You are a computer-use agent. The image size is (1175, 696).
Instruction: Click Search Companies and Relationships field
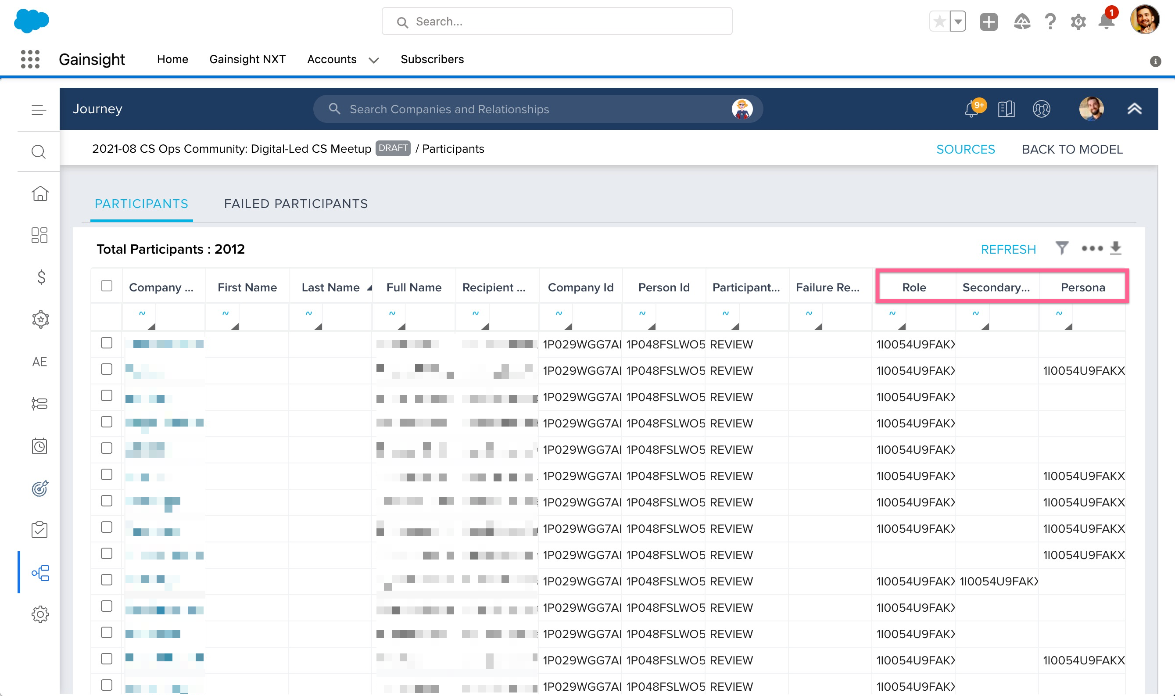pyautogui.click(x=538, y=109)
